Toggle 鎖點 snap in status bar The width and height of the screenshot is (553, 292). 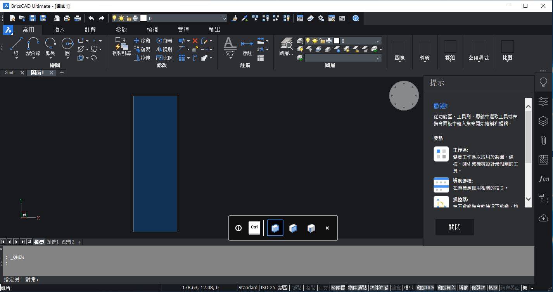click(x=297, y=288)
